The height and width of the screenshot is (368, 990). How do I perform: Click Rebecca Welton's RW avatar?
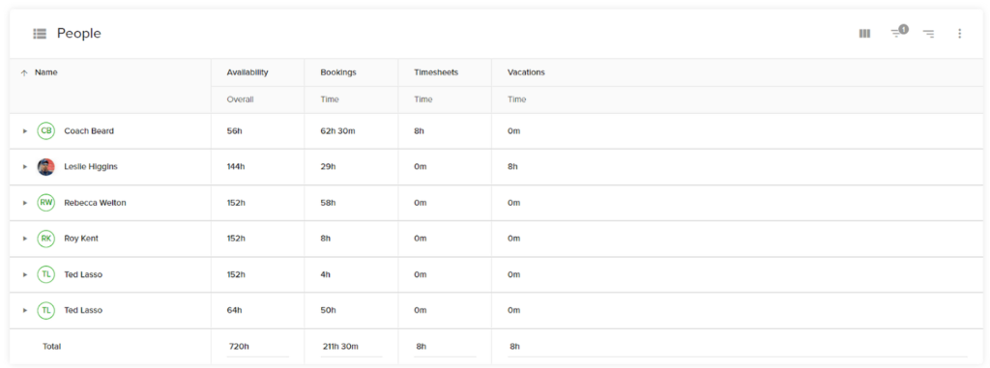(46, 203)
